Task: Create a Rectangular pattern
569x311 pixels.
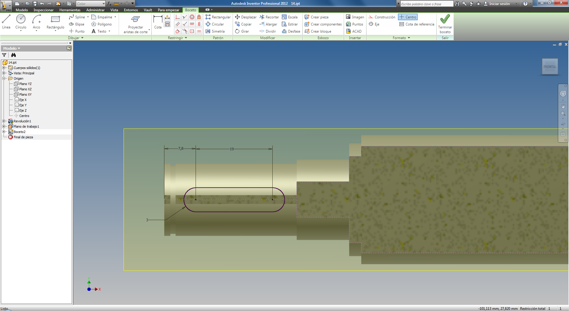Action: coord(218,17)
